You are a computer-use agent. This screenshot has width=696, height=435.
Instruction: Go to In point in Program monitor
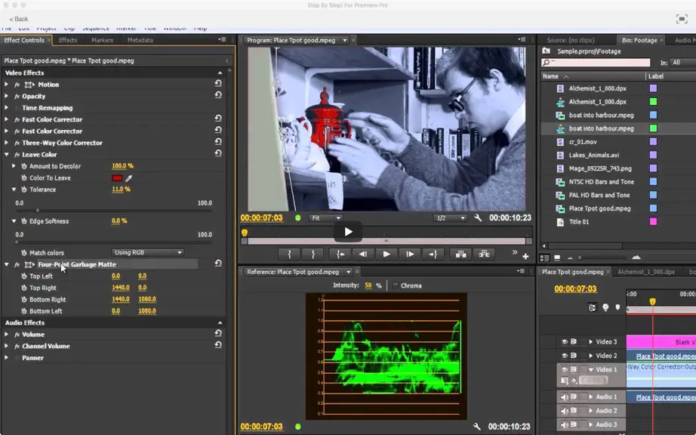[340, 255]
